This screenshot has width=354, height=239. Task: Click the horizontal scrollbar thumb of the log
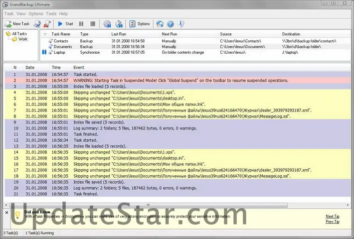[148, 205]
